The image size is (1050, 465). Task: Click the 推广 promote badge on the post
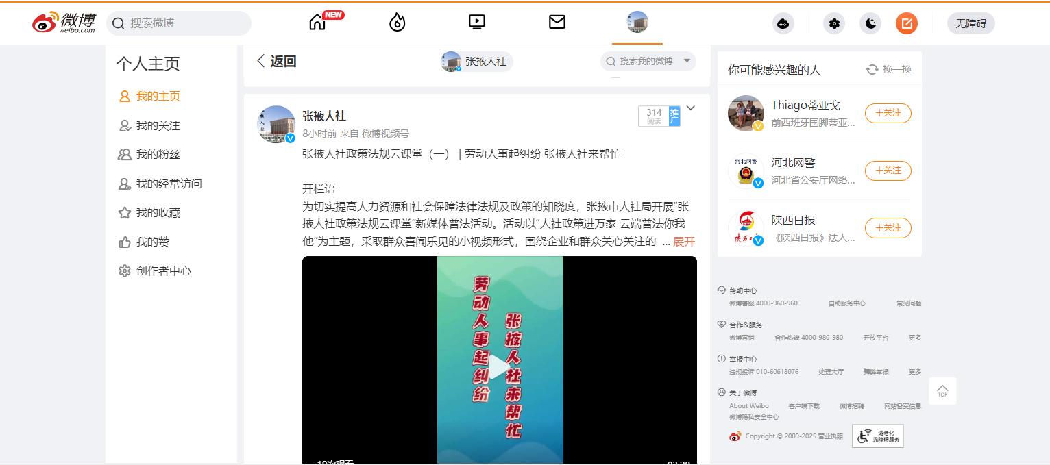674,116
